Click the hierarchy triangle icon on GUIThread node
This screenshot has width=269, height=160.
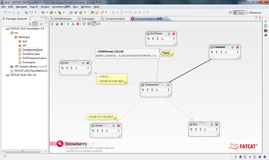click(x=162, y=39)
